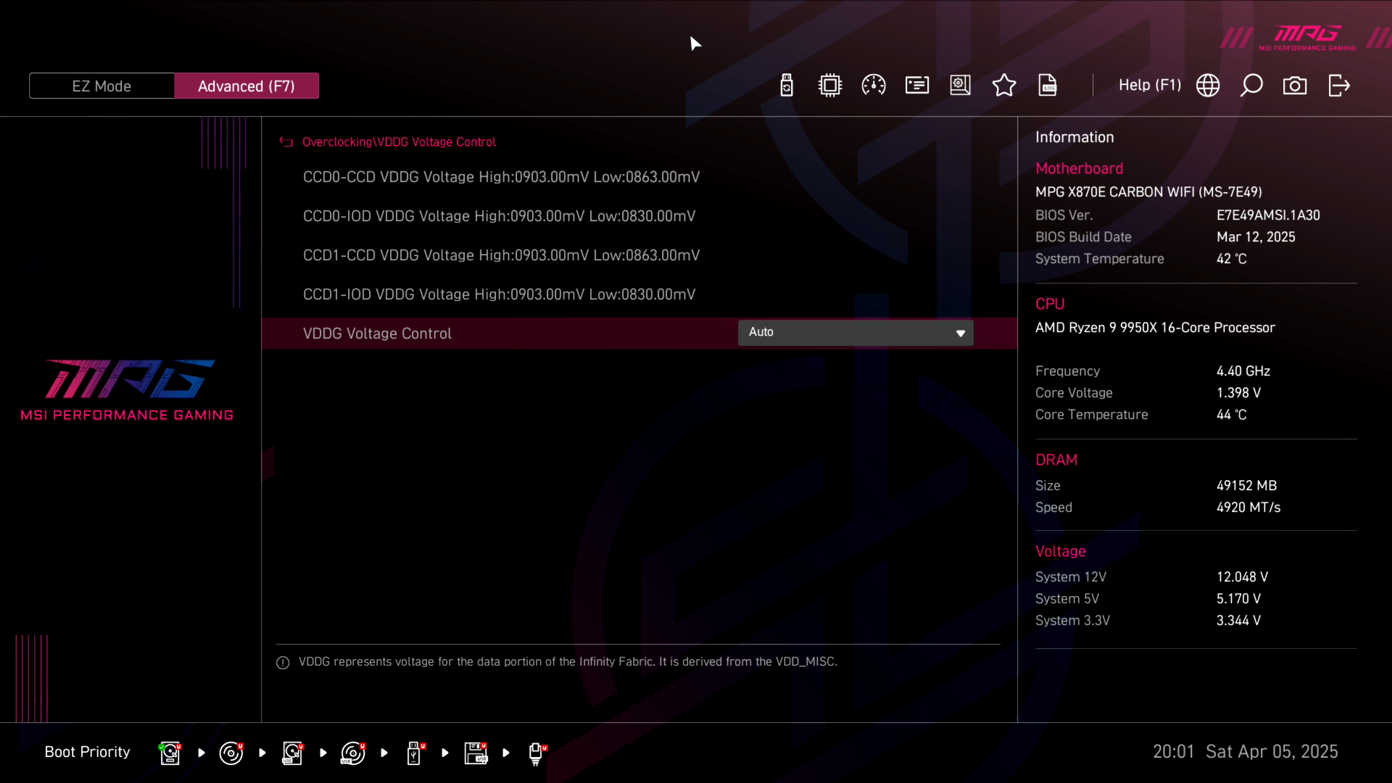
Task: Click the exit BIOS icon
Action: click(1339, 86)
